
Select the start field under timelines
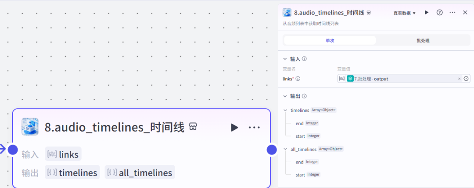click(300, 136)
